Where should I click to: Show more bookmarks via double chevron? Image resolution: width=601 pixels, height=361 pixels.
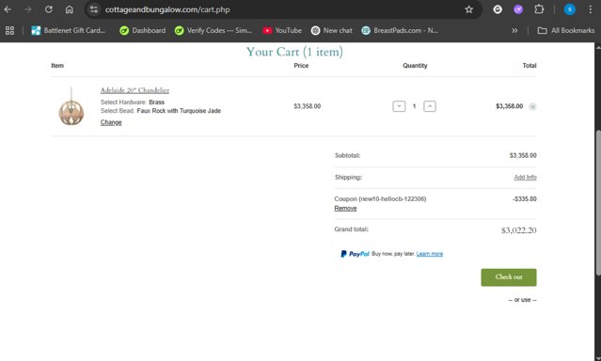tap(514, 31)
